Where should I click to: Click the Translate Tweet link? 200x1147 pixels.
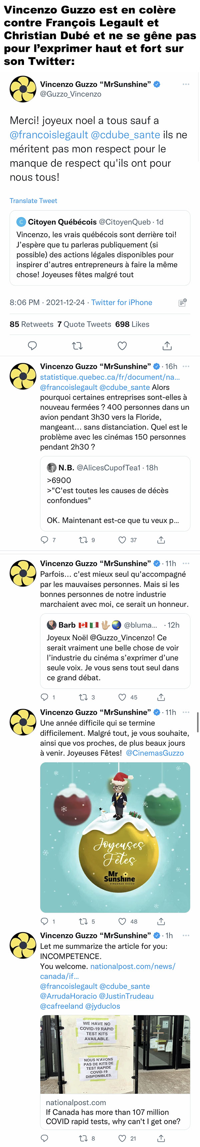(x=33, y=200)
